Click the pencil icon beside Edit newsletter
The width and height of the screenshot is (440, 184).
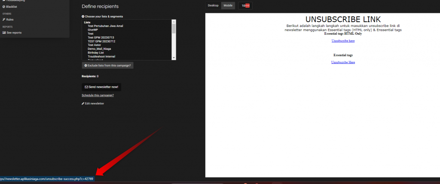pyautogui.click(x=83, y=103)
